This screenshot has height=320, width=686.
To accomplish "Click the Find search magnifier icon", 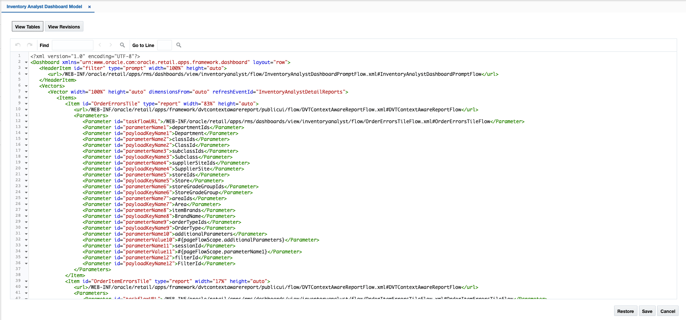I will (122, 45).
